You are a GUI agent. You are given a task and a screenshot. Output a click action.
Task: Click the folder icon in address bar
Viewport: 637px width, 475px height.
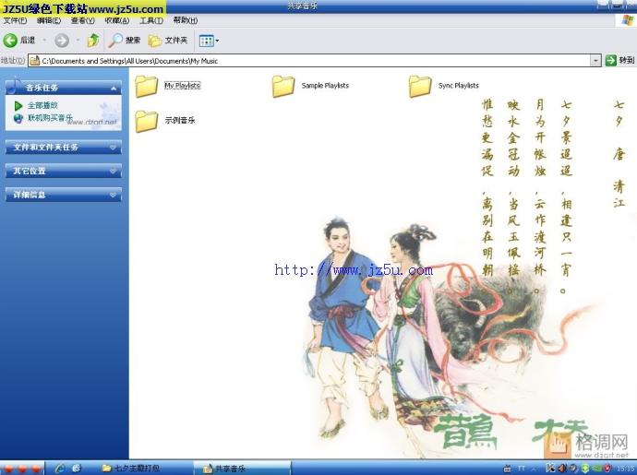point(35,61)
